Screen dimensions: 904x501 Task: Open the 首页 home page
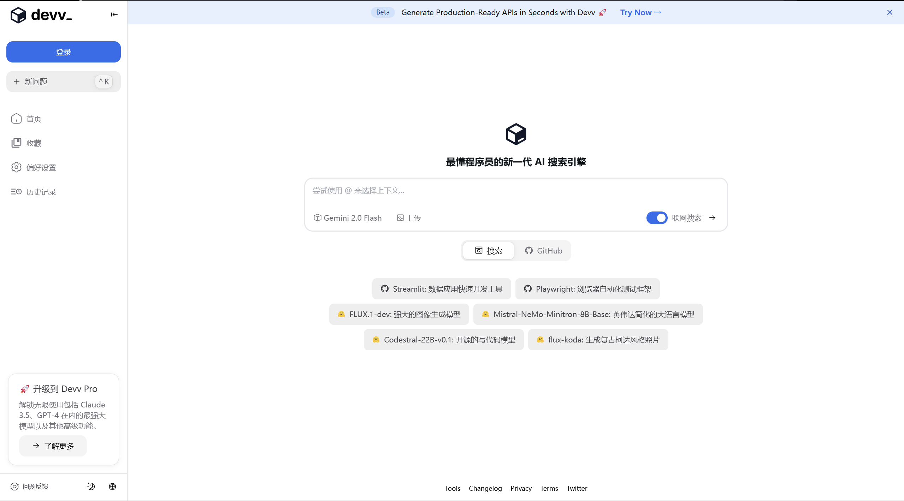(26, 119)
